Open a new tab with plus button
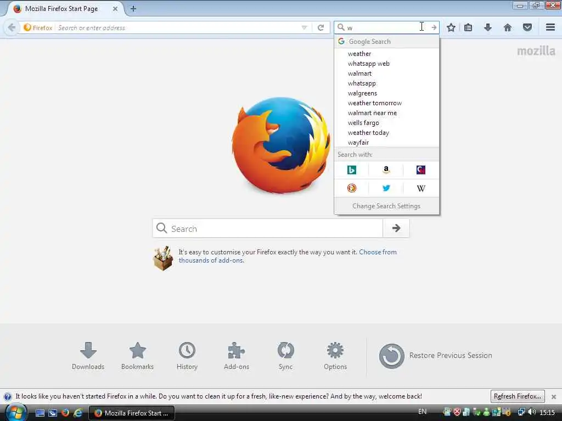This screenshot has height=421, width=562. (x=133, y=9)
